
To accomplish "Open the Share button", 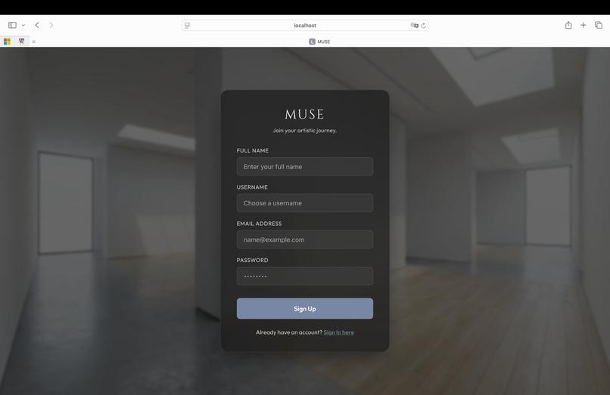I will tap(568, 25).
